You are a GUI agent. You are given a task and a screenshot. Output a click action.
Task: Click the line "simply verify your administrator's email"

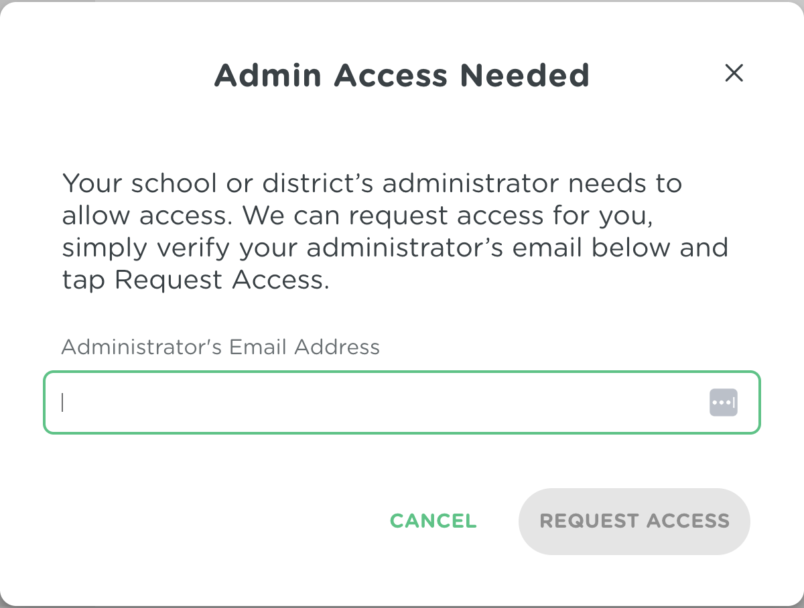click(x=395, y=248)
